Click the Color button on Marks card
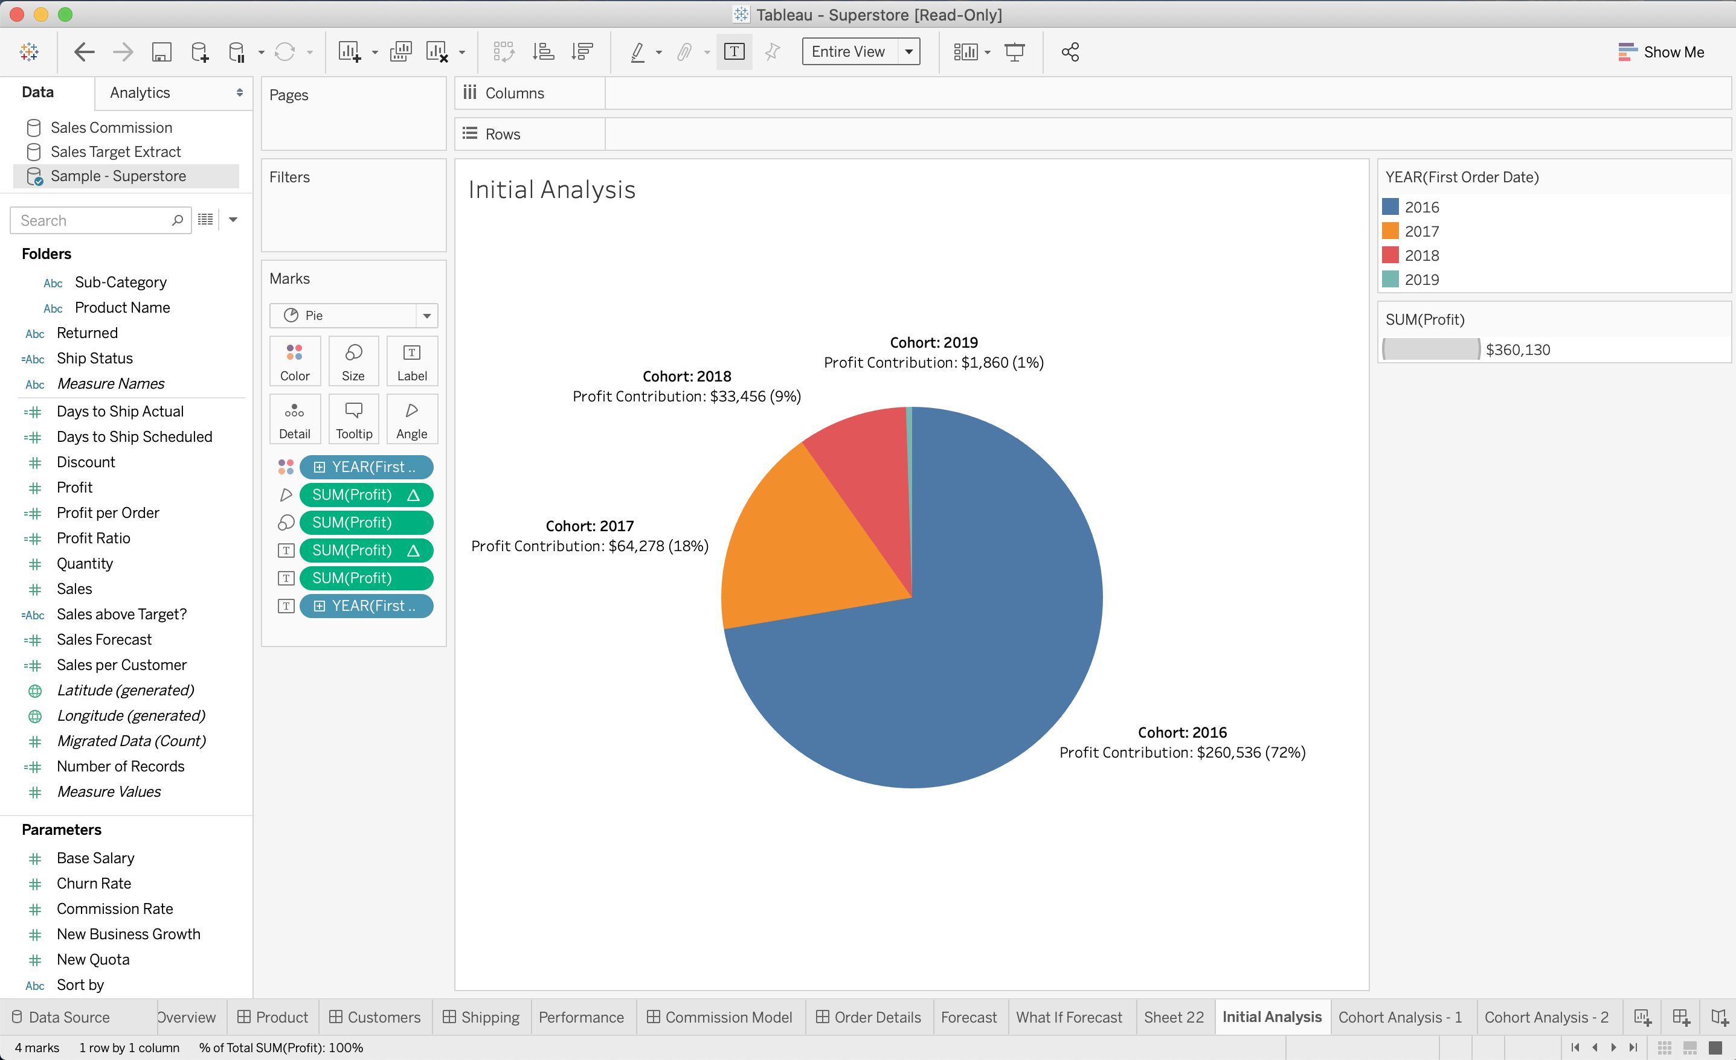The width and height of the screenshot is (1736, 1060). pyautogui.click(x=295, y=362)
